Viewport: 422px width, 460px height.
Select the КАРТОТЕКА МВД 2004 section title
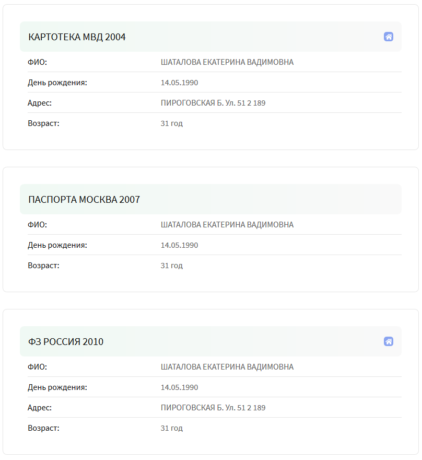(x=77, y=37)
